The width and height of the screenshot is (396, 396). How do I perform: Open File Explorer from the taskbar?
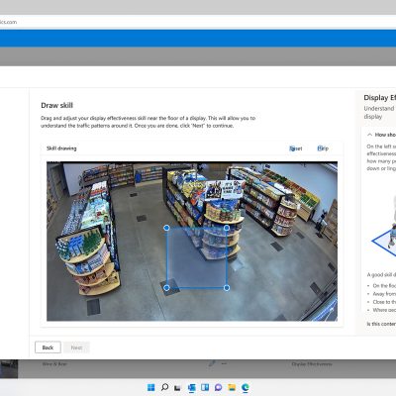(232, 387)
